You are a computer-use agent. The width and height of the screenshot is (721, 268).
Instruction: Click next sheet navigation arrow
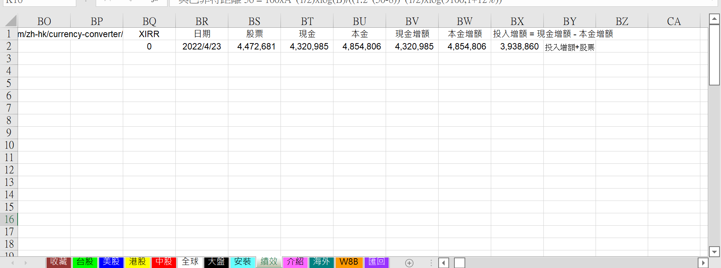tap(26, 263)
